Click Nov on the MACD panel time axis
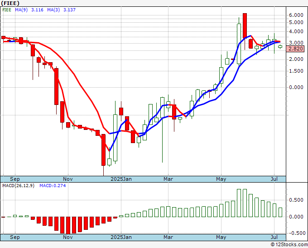 [68, 237]
